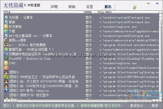Image resolution: width=163 pixels, height=109 pixels.
Task: Click the orange tongbu icon with empty title
Action: click(x=6, y=68)
